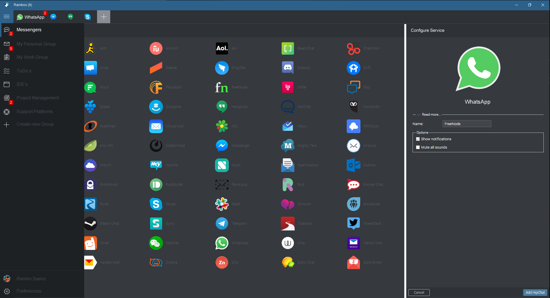Screen dimensions: 550x298
Task: Pick the Telegram service icon
Action: click(222, 224)
